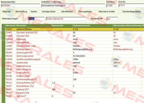The height and width of the screenshot is (103, 144).
Task: Focus the Standort field 512DE
Action: coord(111,6)
